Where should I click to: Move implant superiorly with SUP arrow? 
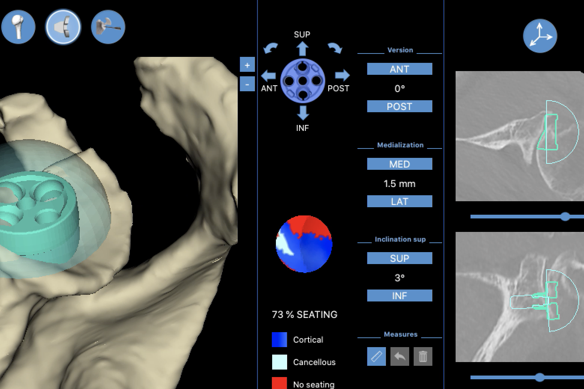pyautogui.click(x=302, y=49)
